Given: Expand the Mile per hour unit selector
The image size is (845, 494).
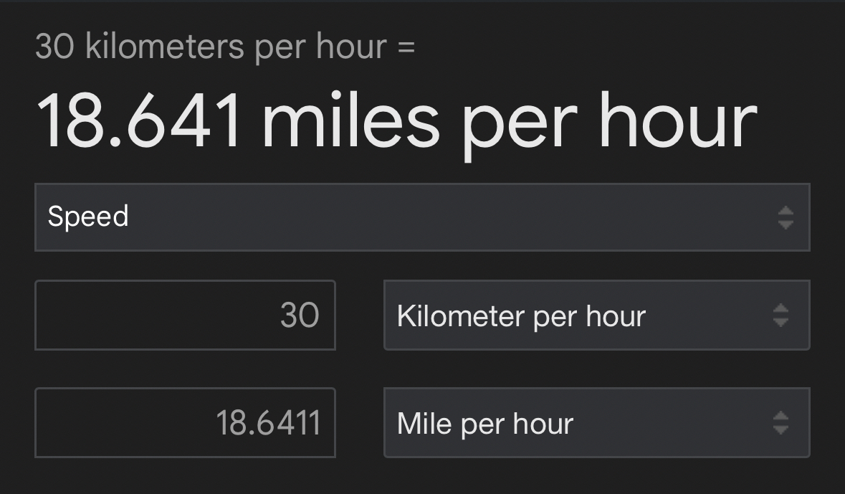Looking at the screenshot, I should pyautogui.click(x=596, y=423).
